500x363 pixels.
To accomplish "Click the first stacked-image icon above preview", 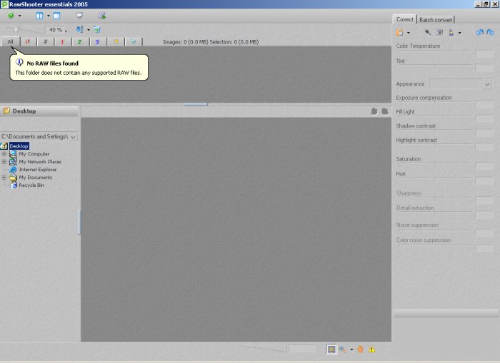I will click(374, 111).
